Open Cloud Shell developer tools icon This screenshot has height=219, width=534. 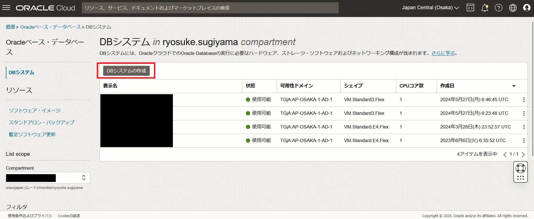(x=470, y=8)
